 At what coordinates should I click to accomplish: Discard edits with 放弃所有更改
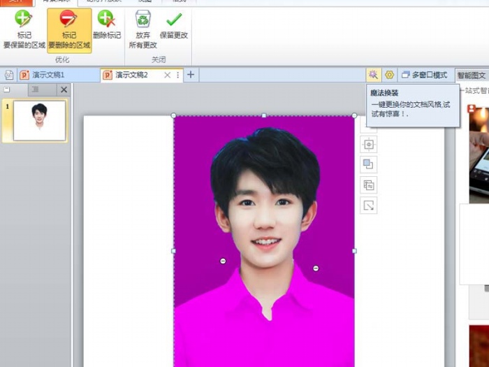pyautogui.click(x=143, y=29)
